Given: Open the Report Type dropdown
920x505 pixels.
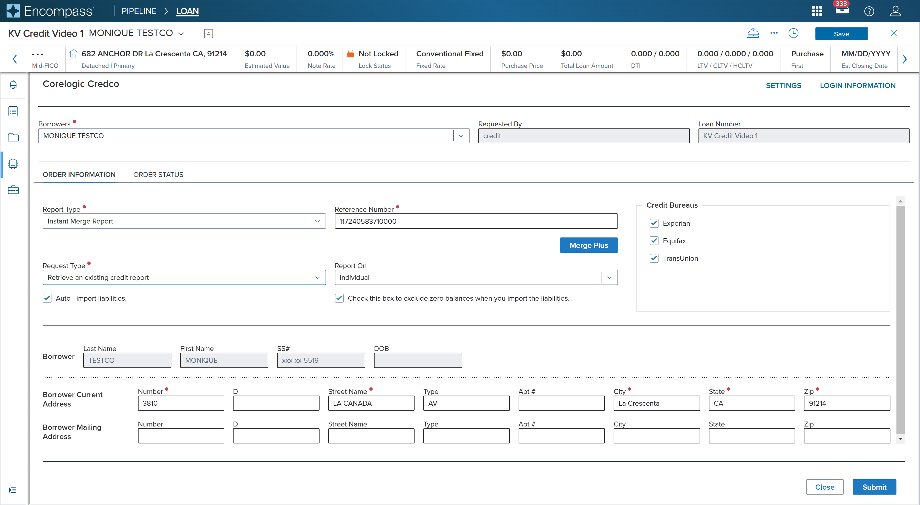Looking at the screenshot, I should coord(184,221).
